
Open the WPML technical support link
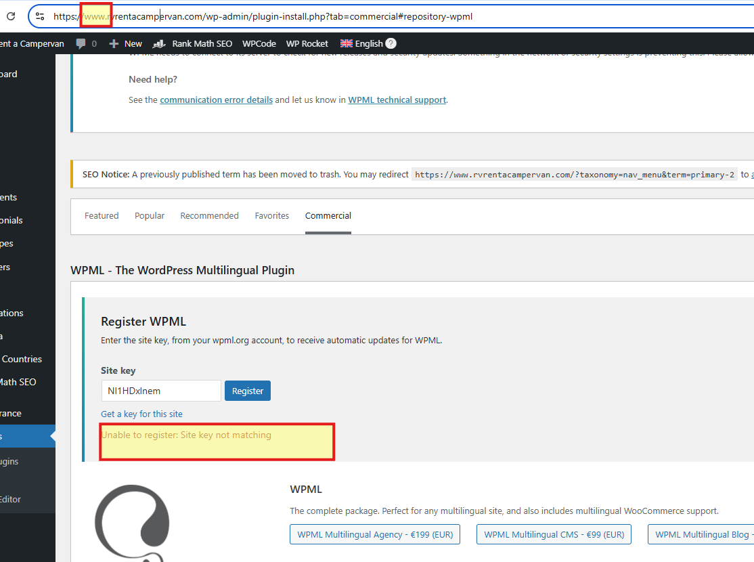point(397,100)
